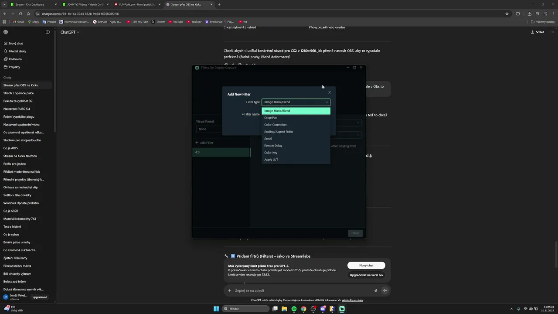This screenshot has width=558, height=314.
Task: Open browser home page icon
Action: point(28,14)
